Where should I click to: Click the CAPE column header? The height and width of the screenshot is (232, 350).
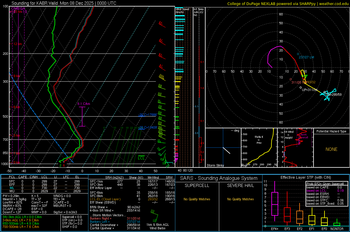tap(23, 177)
